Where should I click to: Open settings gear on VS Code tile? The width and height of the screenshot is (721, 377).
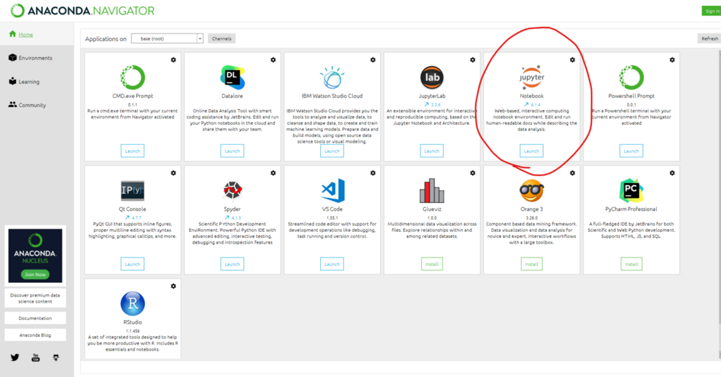(373, 173)
